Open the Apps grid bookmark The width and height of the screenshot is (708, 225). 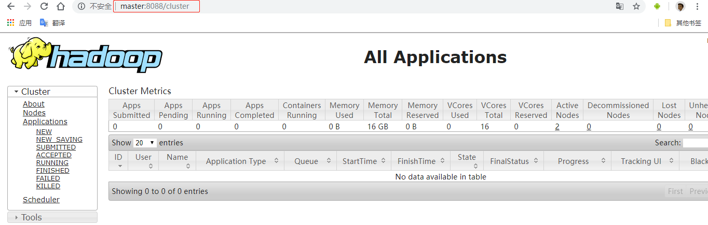click(x=19, y=23)
